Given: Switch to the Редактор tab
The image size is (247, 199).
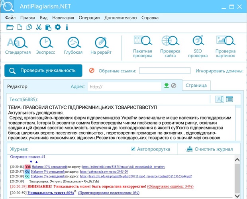Looking at the screenshot, I should [17, 86].
